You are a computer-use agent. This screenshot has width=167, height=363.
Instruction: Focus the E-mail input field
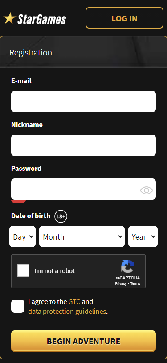pos(84,101)
